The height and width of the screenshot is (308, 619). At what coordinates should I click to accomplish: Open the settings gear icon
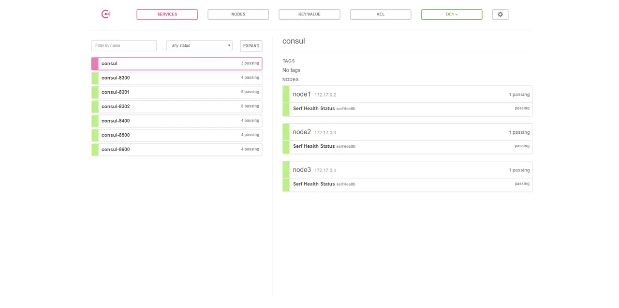pos(500,14)
